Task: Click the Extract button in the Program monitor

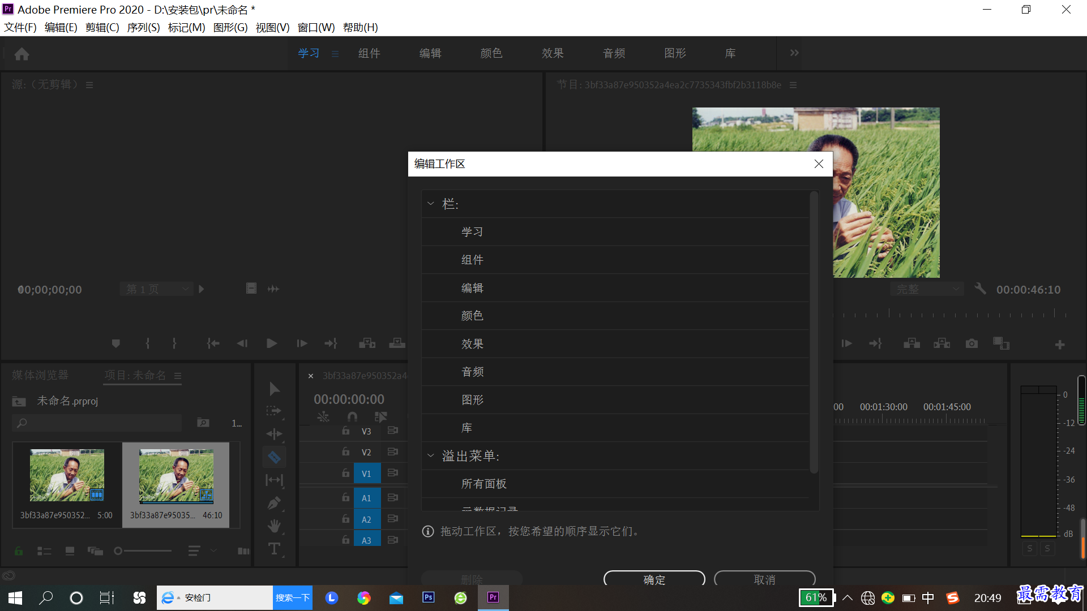Action: (x=942, y=343)
